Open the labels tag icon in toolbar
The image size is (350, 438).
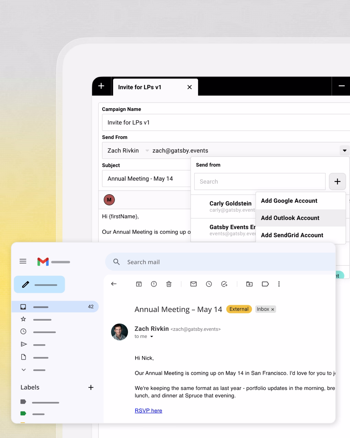click(x=265, y=284)
